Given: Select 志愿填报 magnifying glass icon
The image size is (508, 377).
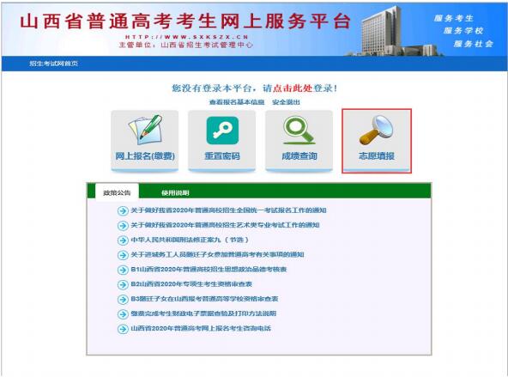Looking at the screenshot, I should [376, 131].
